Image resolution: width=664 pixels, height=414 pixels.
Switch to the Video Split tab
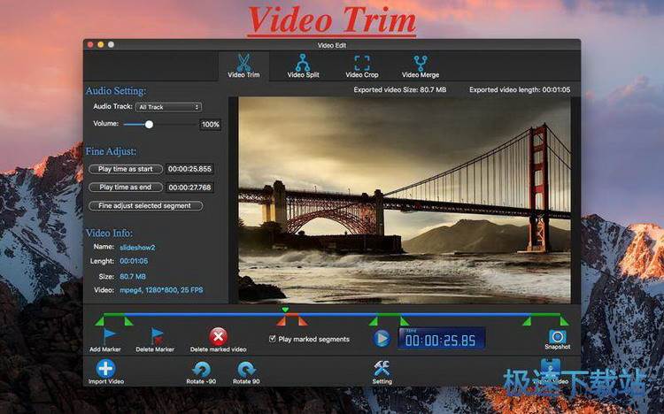303,66
